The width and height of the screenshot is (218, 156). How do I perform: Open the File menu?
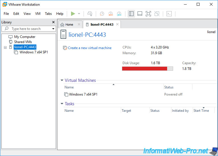click(x=6, y=14)
